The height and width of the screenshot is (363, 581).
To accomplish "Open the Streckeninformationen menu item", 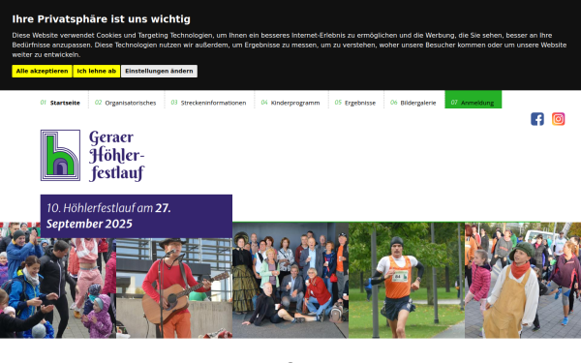I will (x=208, y=103).
